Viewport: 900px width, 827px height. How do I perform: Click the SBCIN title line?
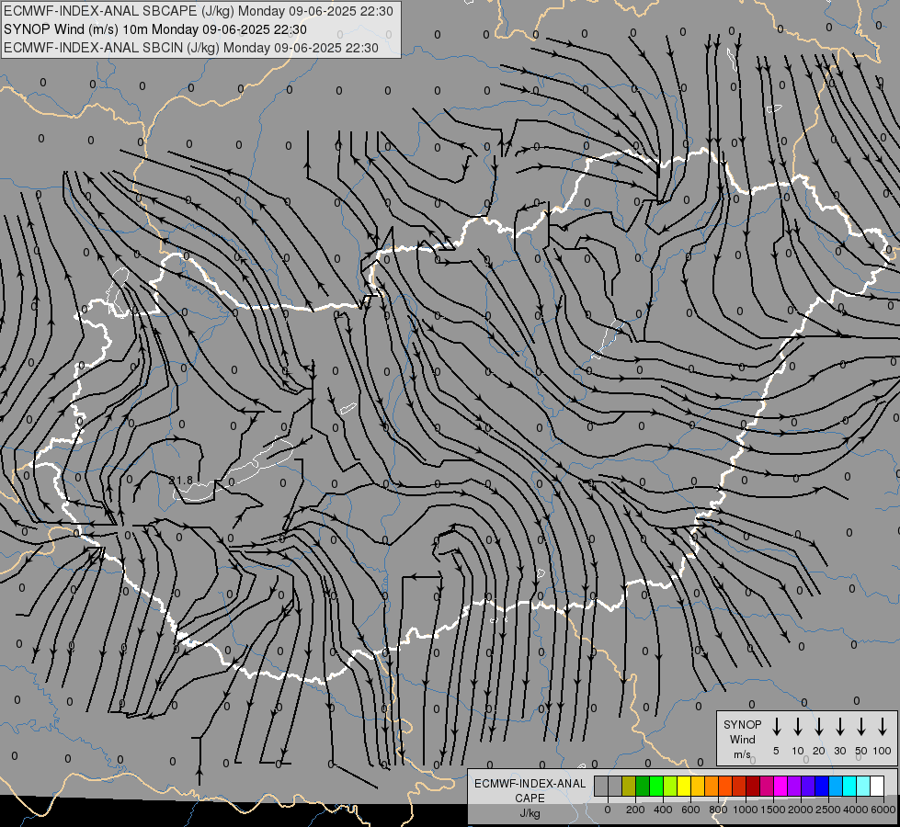191,48
